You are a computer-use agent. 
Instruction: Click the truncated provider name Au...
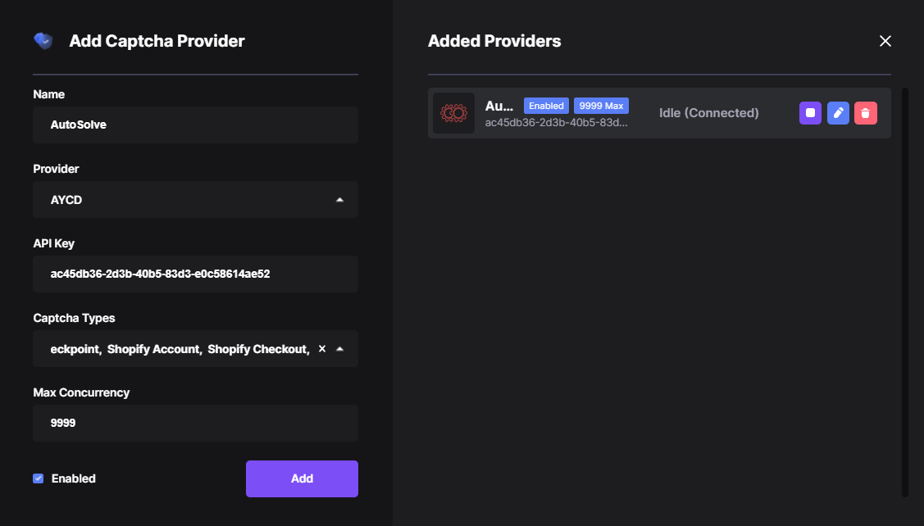tap(499, 106)
